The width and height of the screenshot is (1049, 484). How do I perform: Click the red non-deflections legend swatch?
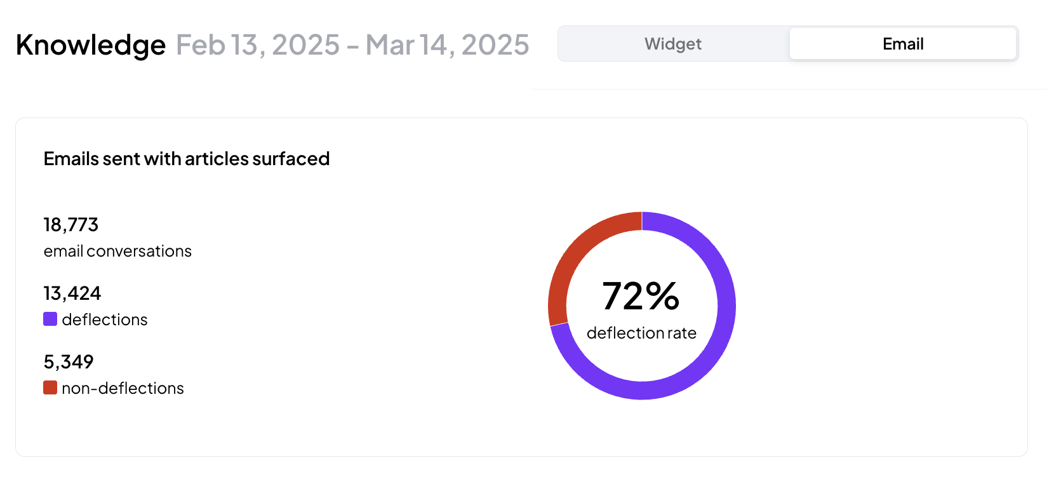point(50,387)
